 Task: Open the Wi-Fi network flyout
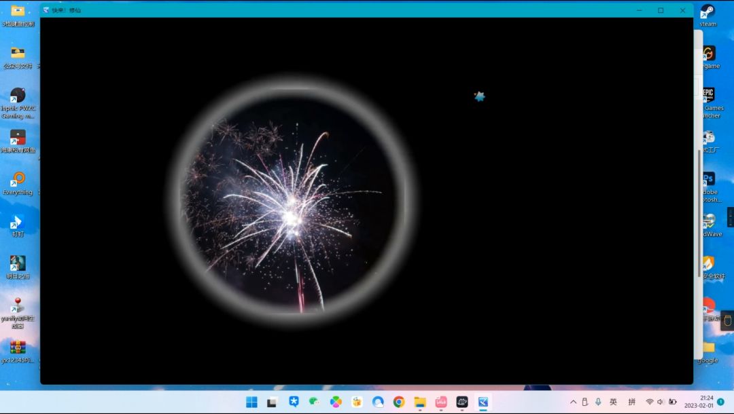pos(650,402)
